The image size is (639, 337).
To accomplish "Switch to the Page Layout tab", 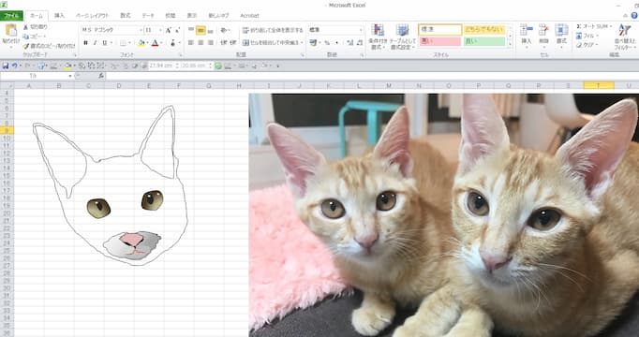I will 93,16.
